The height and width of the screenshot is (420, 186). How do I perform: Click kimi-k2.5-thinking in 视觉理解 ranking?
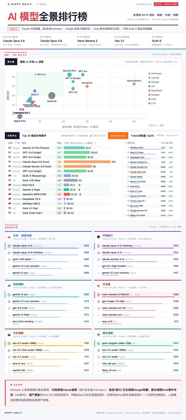tap(23, 321)
